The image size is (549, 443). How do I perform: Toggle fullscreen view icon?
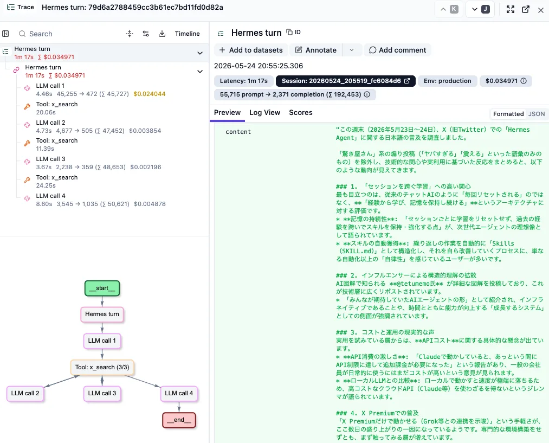point(511,9)
